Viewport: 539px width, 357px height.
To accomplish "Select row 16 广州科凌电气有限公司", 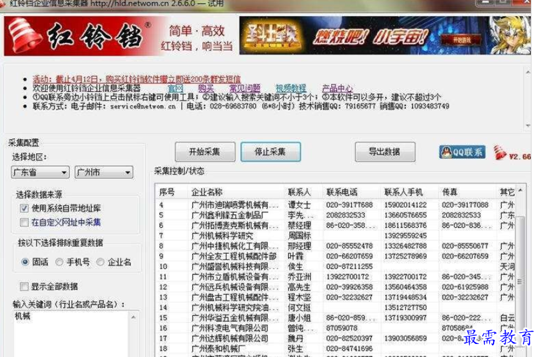I will pos(335,328).
